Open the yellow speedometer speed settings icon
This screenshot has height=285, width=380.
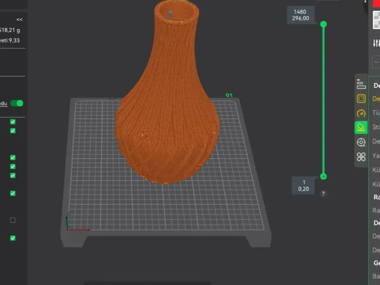[x=361, y=113]
